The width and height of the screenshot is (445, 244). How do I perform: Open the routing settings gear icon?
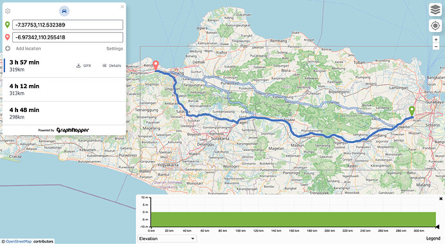(x=8, y=11)
